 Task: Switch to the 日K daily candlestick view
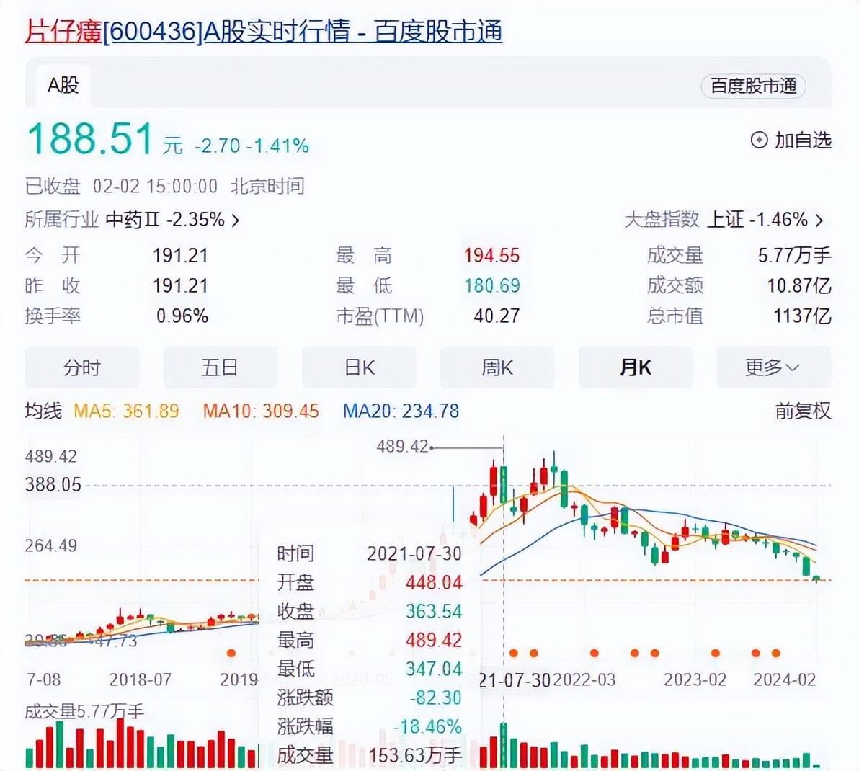coord(359,367)
